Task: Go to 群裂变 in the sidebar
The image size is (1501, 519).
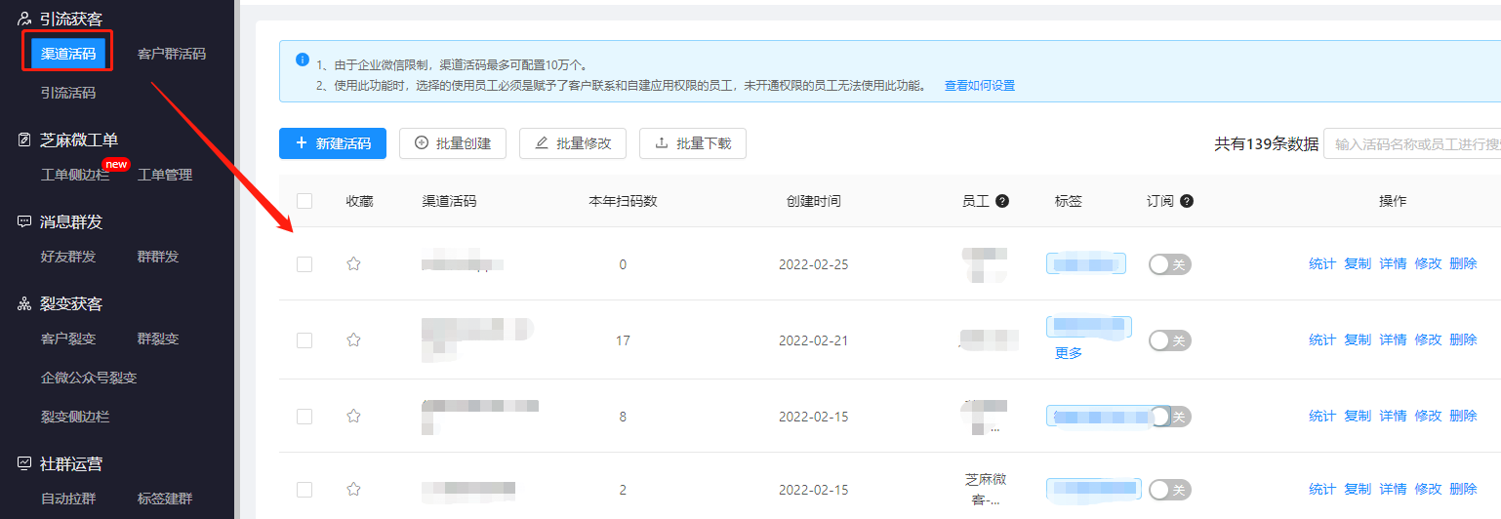Action: pos(158,339)
